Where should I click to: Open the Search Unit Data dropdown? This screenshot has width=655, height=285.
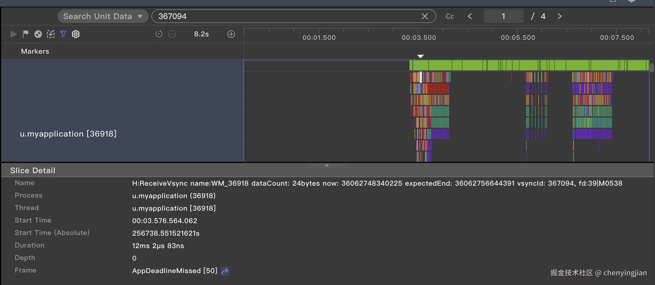[103, 16]
